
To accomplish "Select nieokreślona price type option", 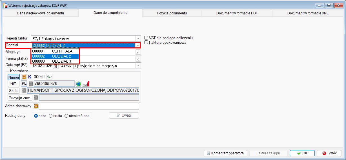I will click(x=66, y=116).
